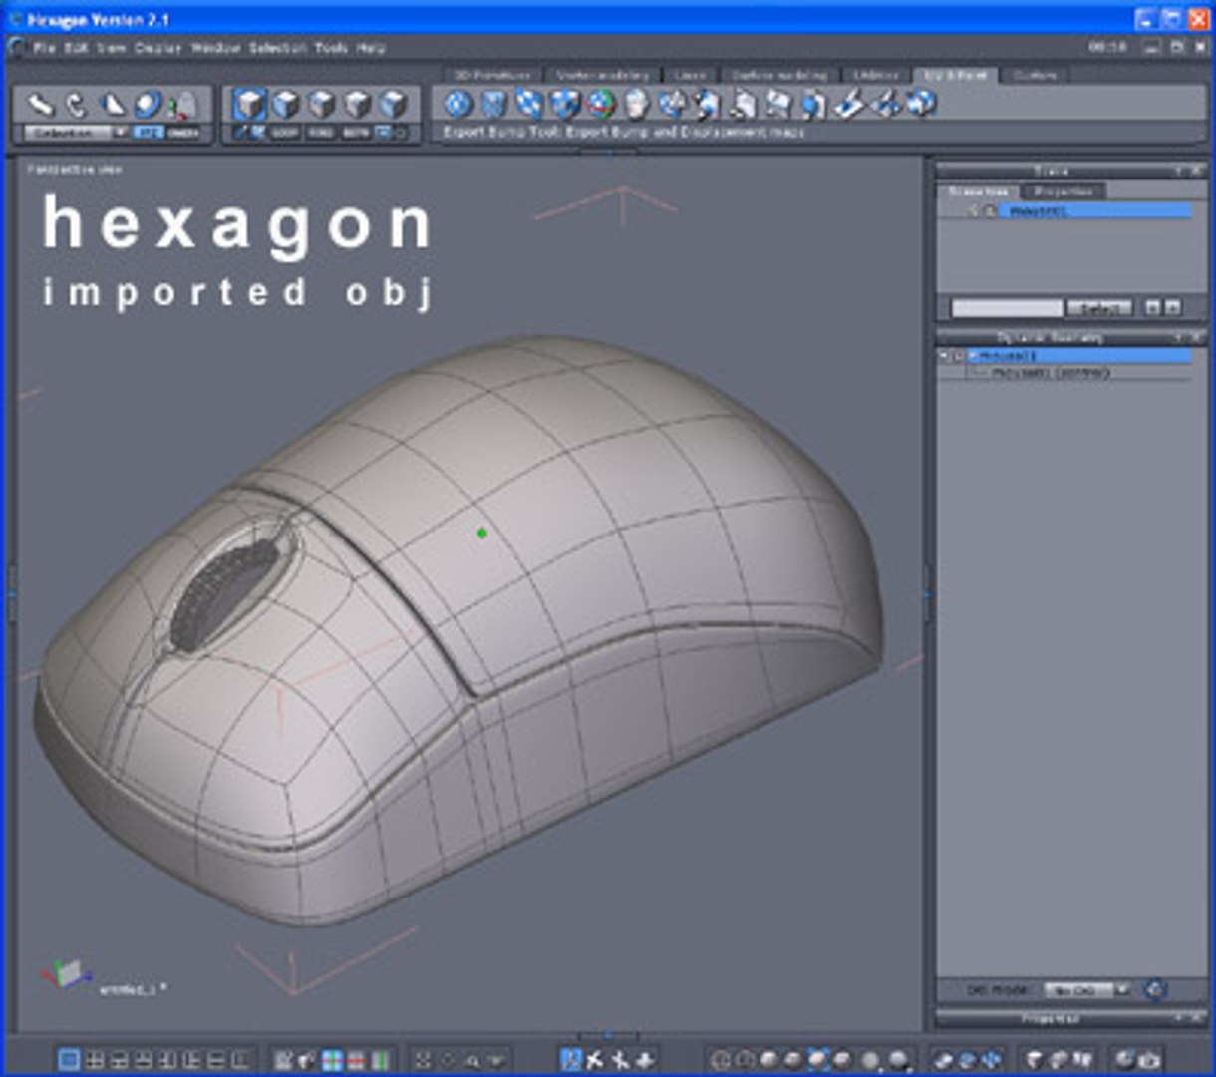Viewport: 1216px width, 1077px height.
Task: Select the third cube selection mode
Action: 322,104
